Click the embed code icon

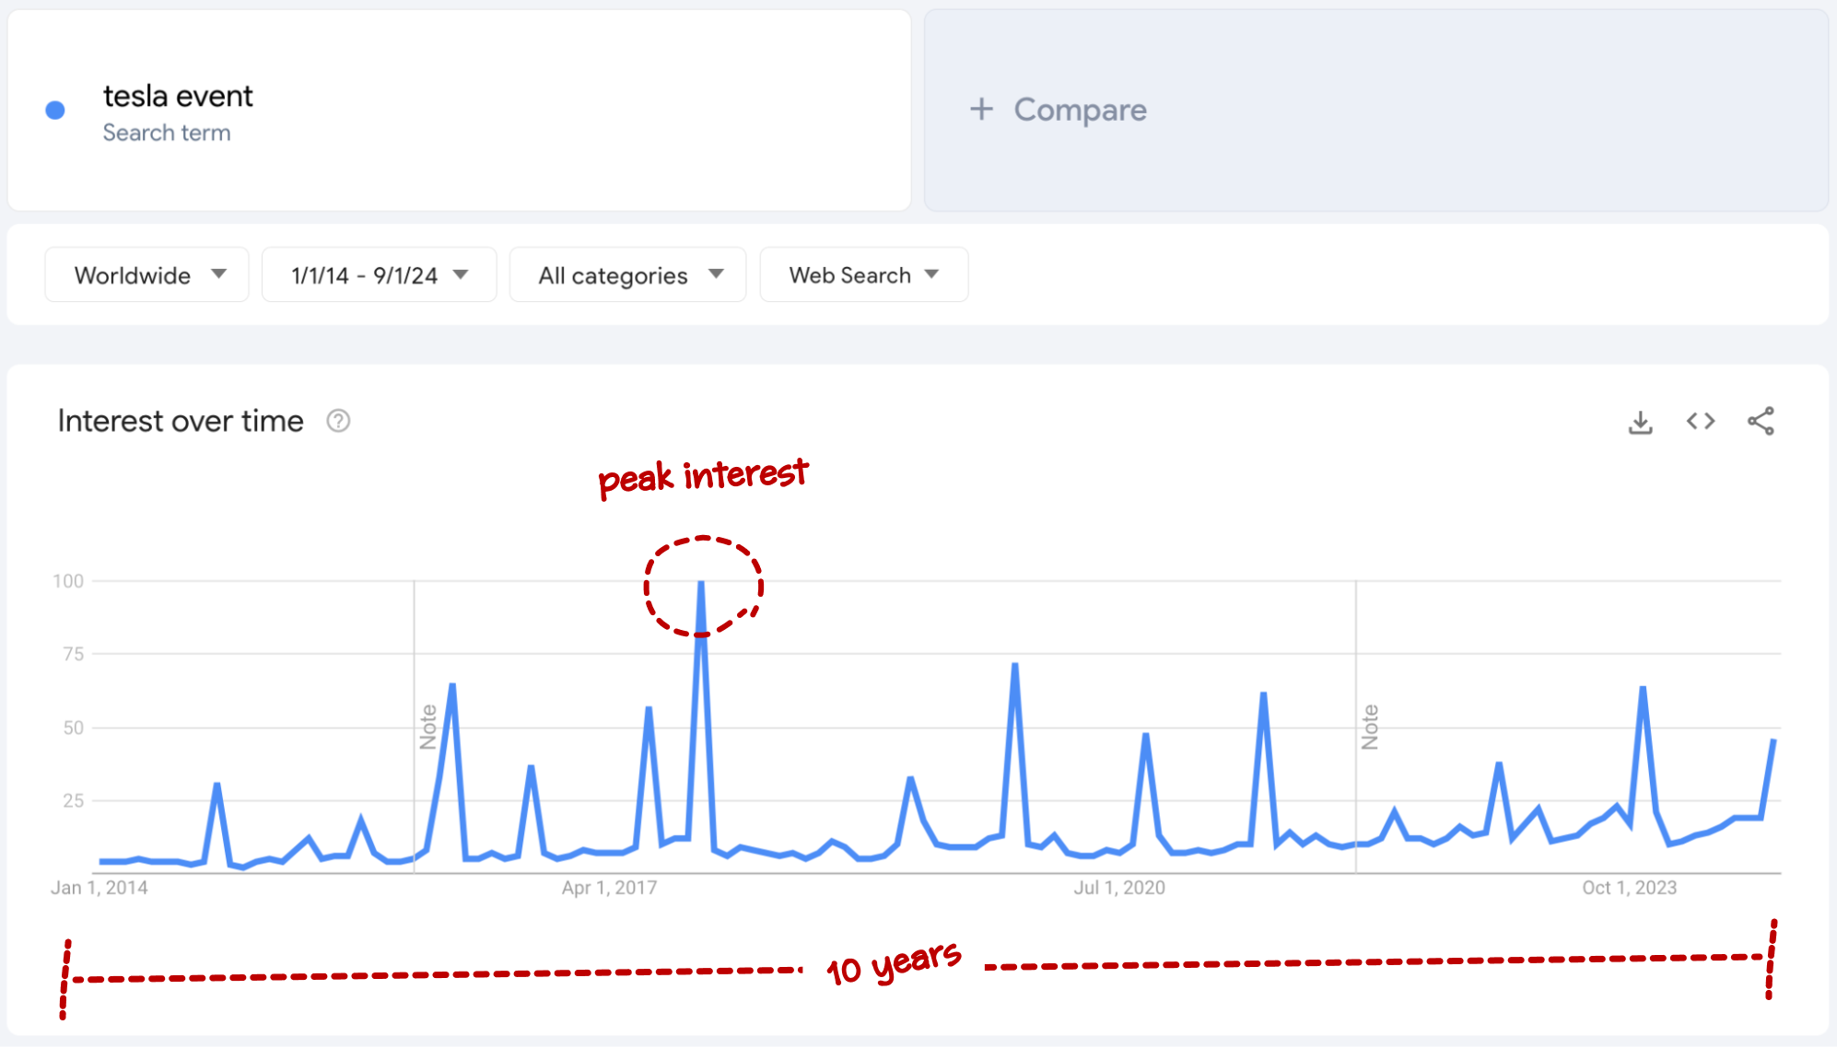tap(1701, 420)
